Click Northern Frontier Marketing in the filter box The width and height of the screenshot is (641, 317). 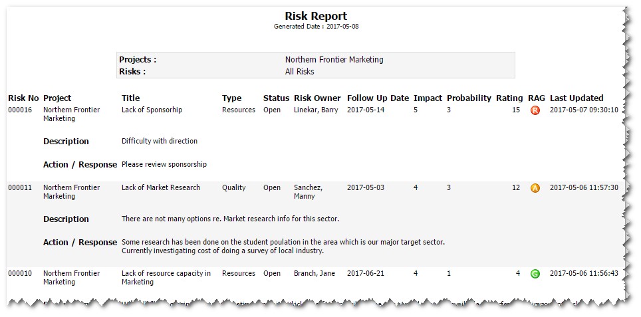[x=334, y=60]
